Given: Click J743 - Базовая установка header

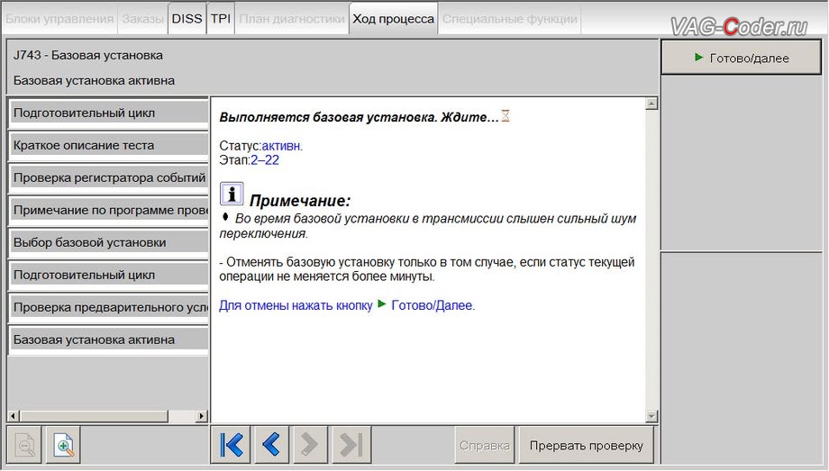Looking at the screenshot, I should coord(88,55).
